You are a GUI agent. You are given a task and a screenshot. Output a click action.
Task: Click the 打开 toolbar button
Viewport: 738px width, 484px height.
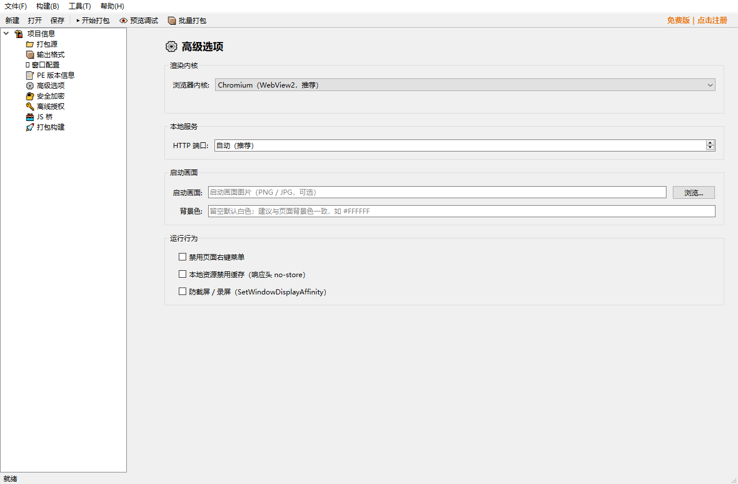click(x=35, y=21)
